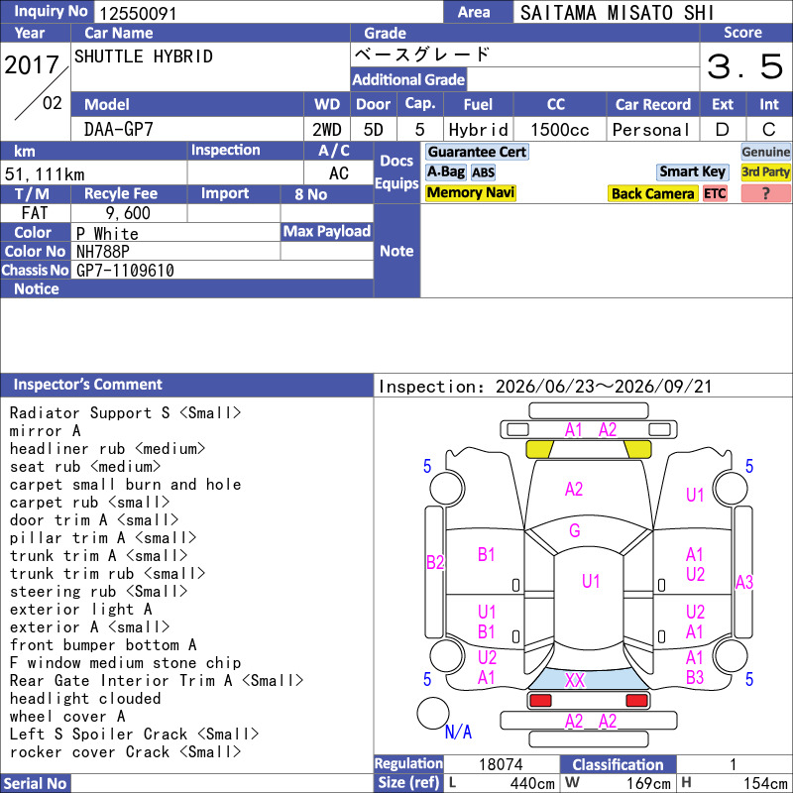Click the Genuine badge
This screenshot has height=793, width=793.
765,152
